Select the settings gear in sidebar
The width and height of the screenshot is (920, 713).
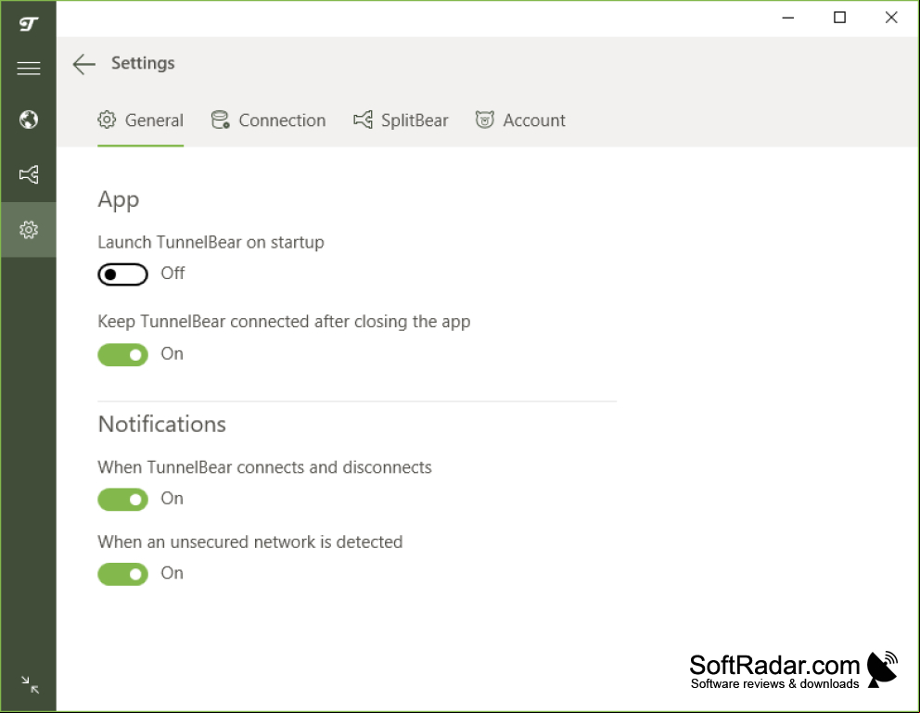pyautogui.click(x=28, y=229)
